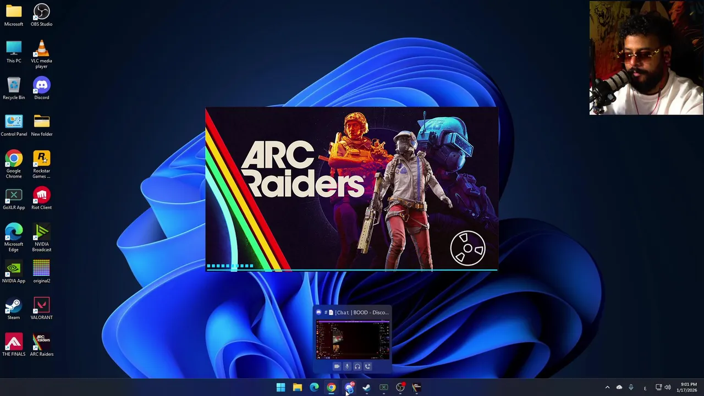The height and width of the screenshot is (396, 704).
Task: Click the Discord taskbar icon
Action: coord(349,388)
